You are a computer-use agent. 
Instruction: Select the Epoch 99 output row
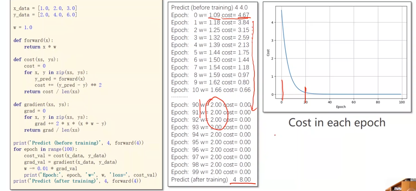click(x=211, y=172)
